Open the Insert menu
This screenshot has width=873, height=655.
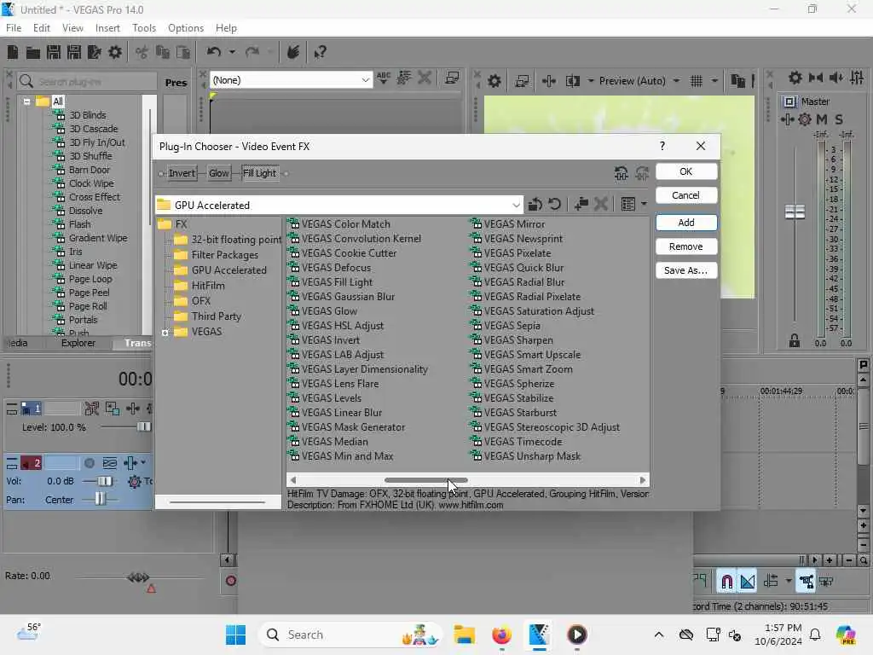click(107, 28)
